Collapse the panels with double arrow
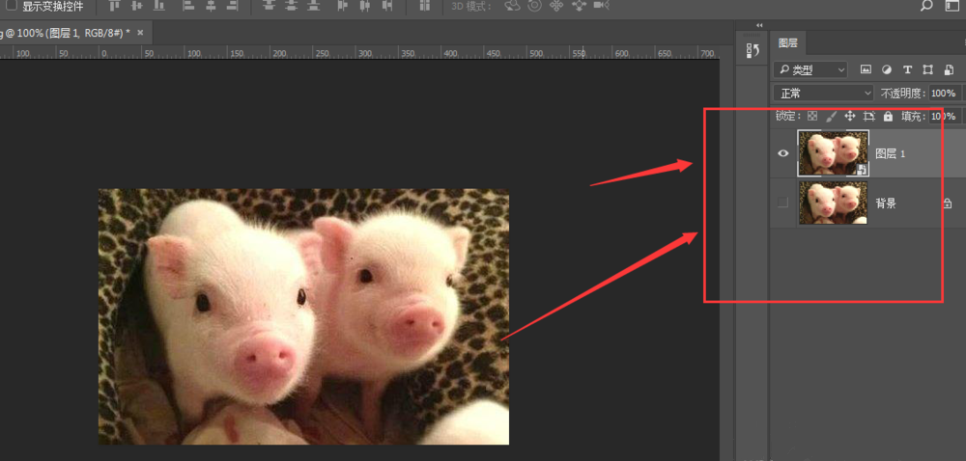This screenshot has height=461, width=966. (759, 25)
